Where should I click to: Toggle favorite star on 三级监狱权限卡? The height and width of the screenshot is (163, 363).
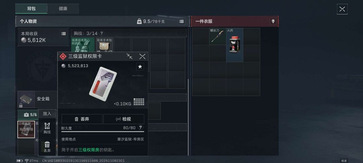pyautogui.click(x=140, y=67)
